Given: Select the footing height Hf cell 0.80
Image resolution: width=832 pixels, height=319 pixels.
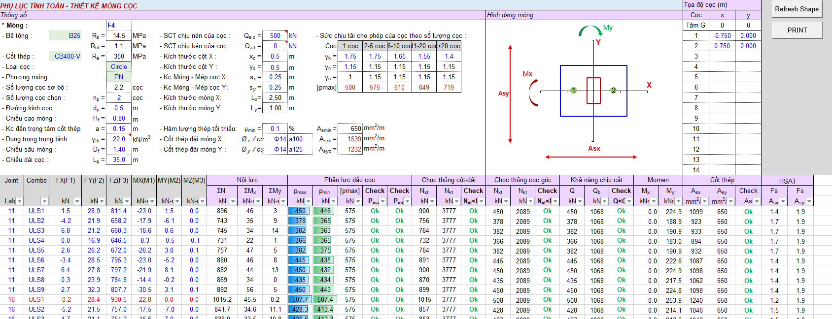Looking at the screenshot, I should [119, 118].
